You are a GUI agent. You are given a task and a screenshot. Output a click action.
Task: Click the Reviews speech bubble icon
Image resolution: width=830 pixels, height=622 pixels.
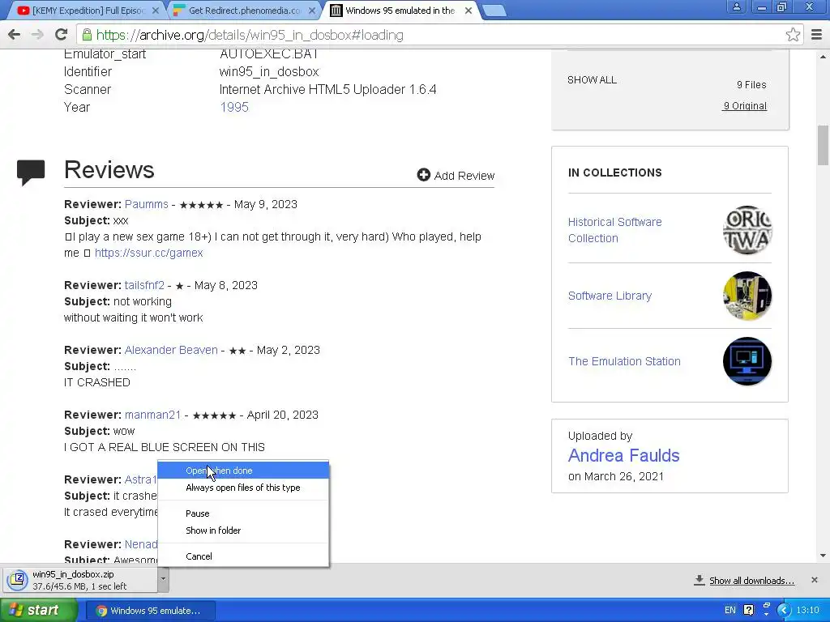click(x=31, y=173)
